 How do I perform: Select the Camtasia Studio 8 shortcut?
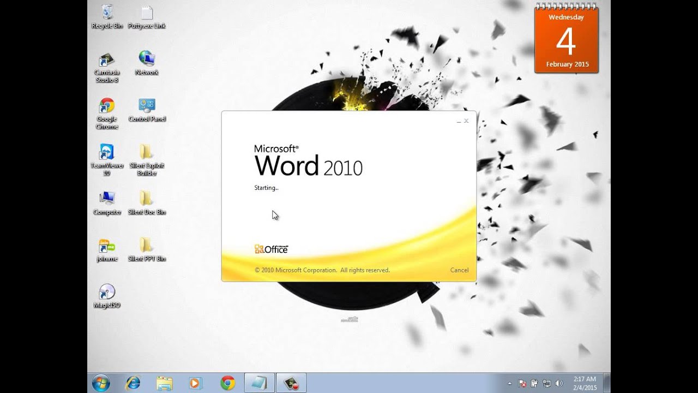point(107,68)
